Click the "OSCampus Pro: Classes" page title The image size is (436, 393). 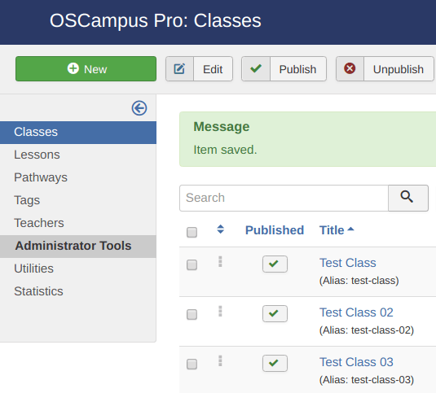point(156,21)
